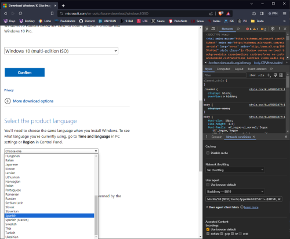Switch to the Layout tab

click(239, 69)
